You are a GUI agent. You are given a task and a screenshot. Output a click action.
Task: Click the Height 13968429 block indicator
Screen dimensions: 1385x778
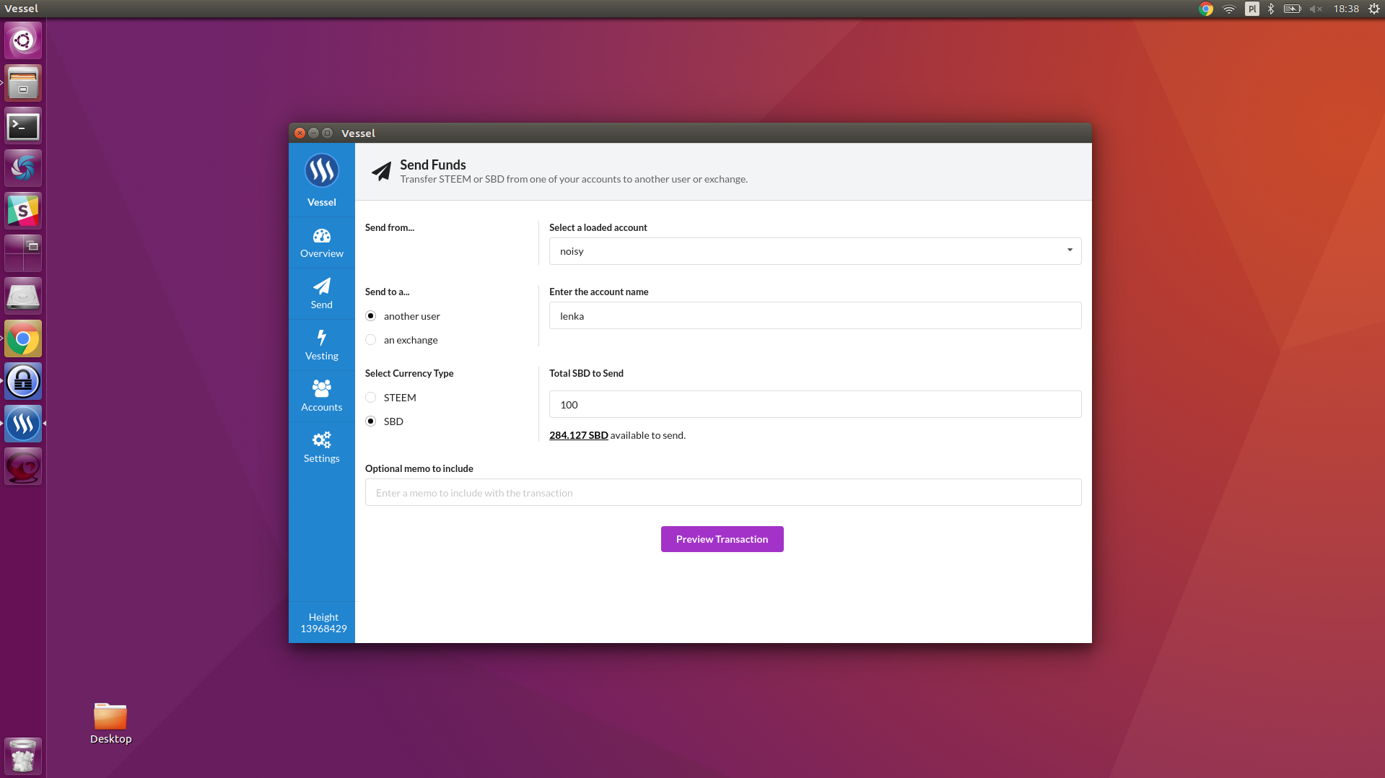(323, 623)
